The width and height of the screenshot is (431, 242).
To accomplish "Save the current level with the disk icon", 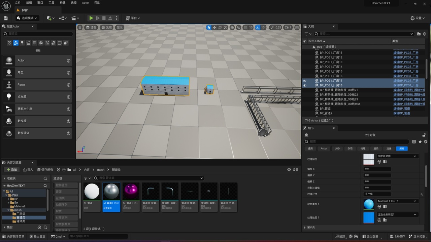I will pos(6,18).
